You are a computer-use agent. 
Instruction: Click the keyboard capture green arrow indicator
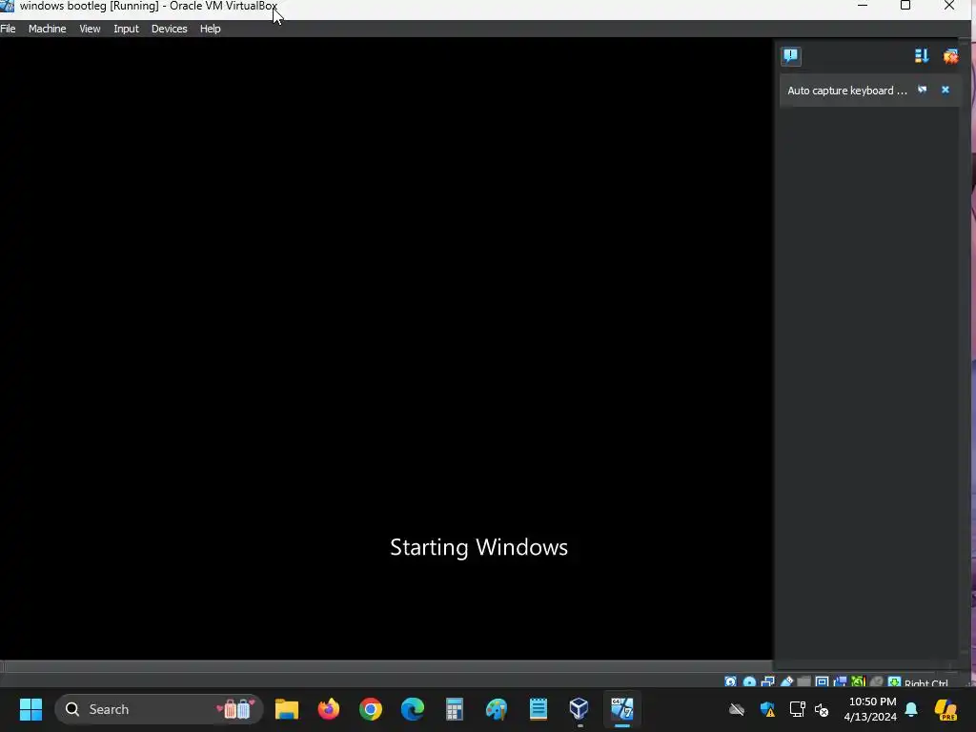[894, 682]
